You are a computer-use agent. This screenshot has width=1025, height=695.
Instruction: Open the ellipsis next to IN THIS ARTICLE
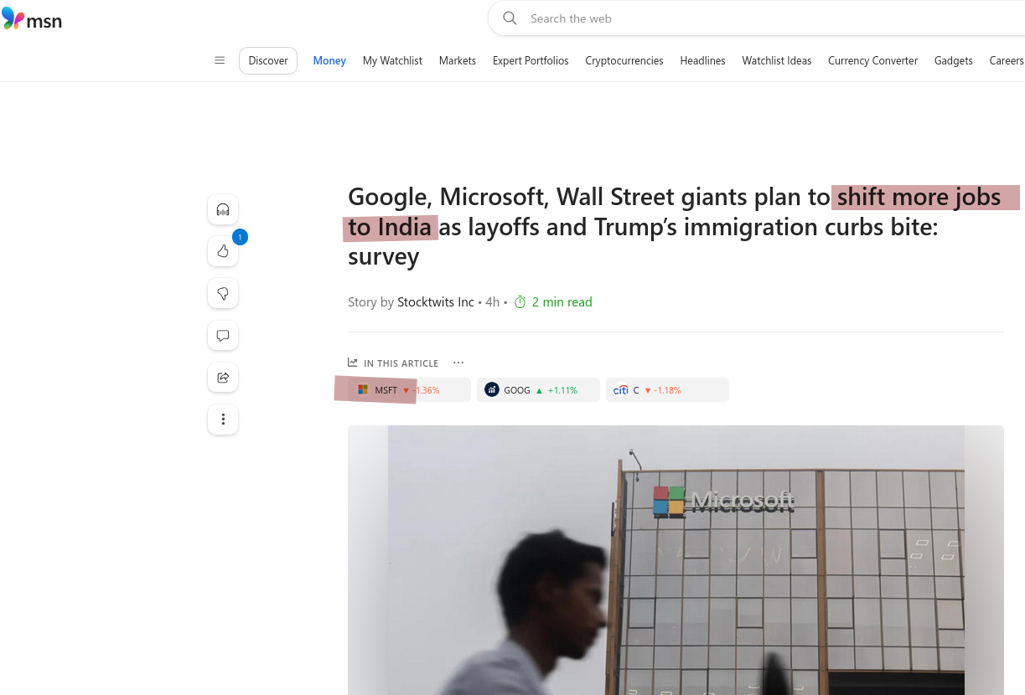(x=458, y=363)
